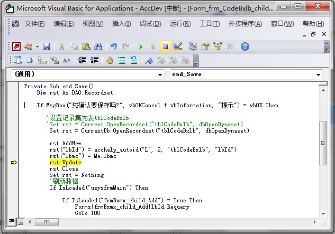Click the List Constants icon
Viewport: 335px width, 234px height.
(x=30, y=60)
